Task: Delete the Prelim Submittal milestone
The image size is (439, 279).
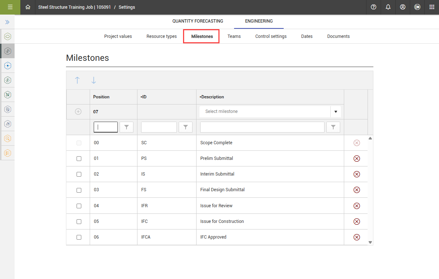Action: click(x=357, y=158)
